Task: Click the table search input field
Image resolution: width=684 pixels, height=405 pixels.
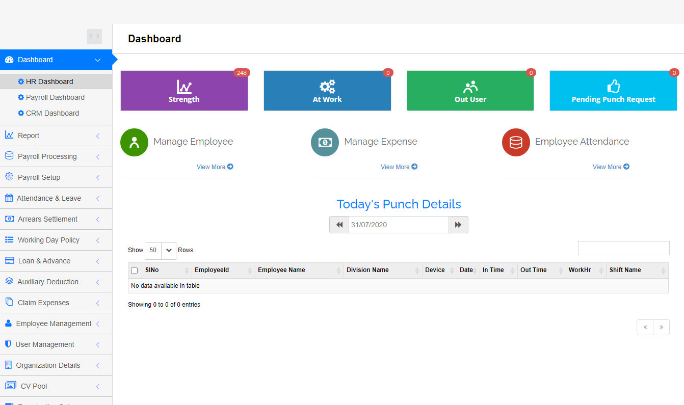Action: point(623,248)
